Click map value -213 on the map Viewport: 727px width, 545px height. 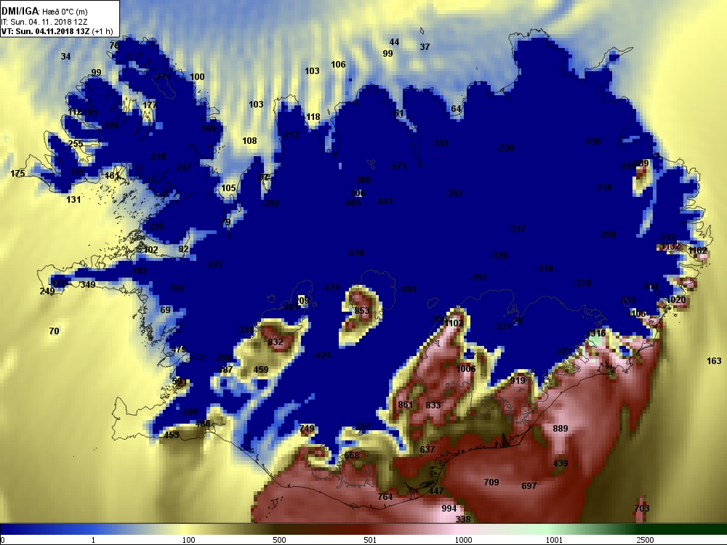[291, 135]
